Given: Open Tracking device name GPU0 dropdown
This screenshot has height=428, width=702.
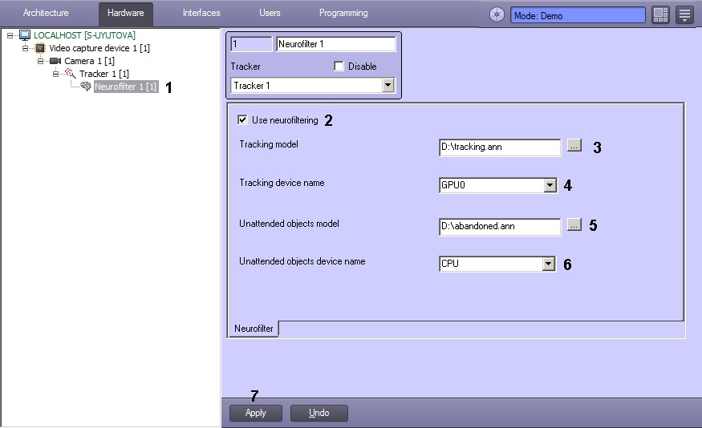Looking at the screenshot, I should pos(550,185).
